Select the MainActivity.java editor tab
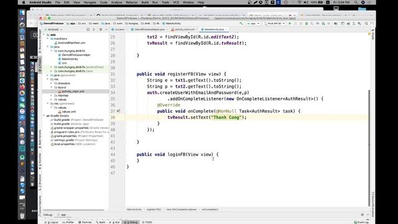 214,29
